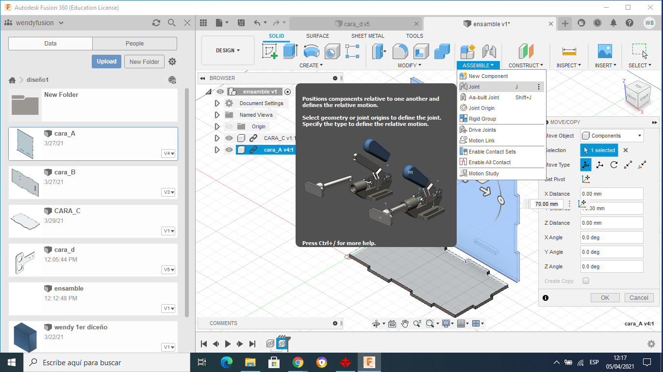The width and height of the screenshot is (663, 372).
Task: Toggle visibility of cara_A v4:1 component
Action: click(229, 150)
